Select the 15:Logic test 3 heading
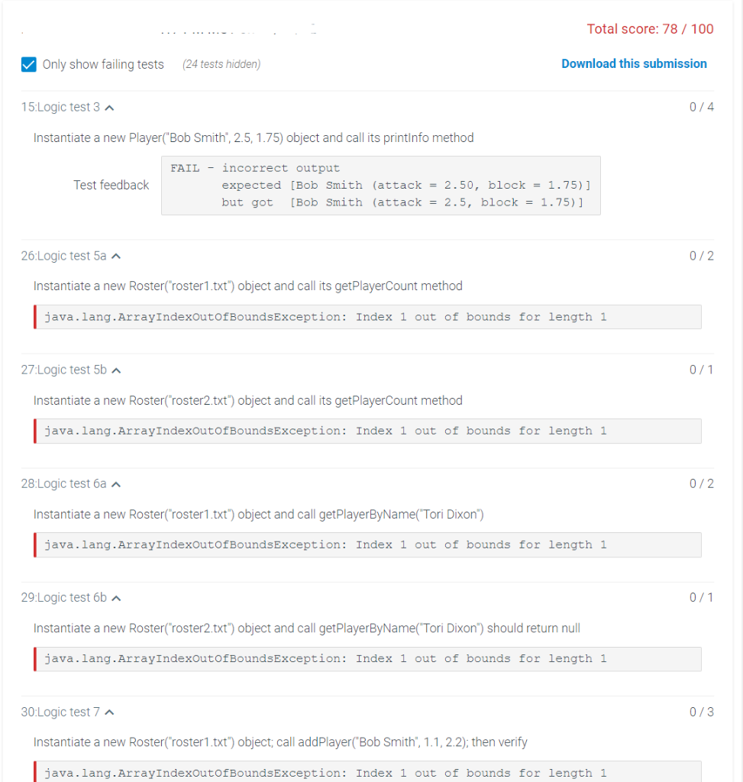 [x=61, y=107]
